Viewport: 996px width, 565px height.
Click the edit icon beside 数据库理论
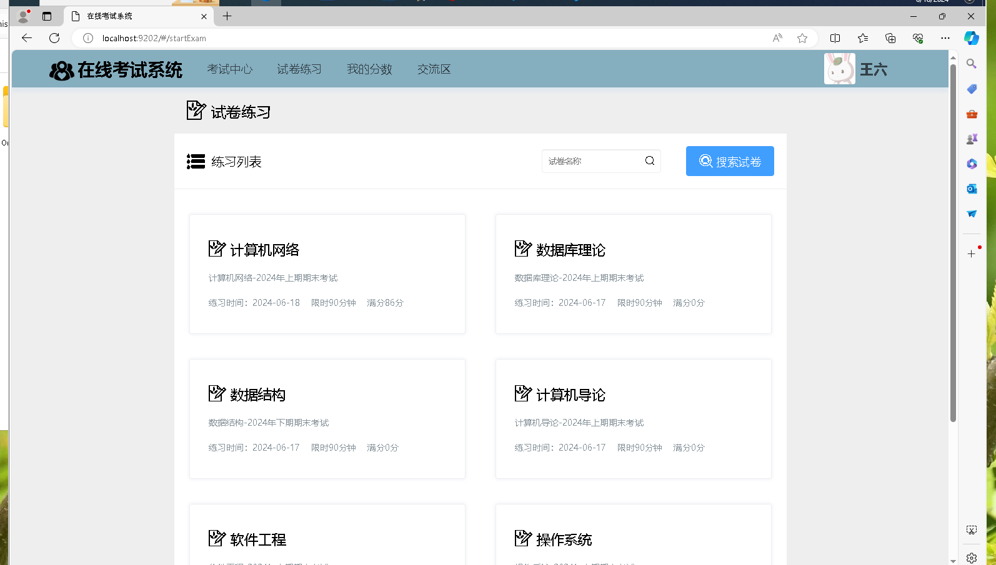coord(523,248)
